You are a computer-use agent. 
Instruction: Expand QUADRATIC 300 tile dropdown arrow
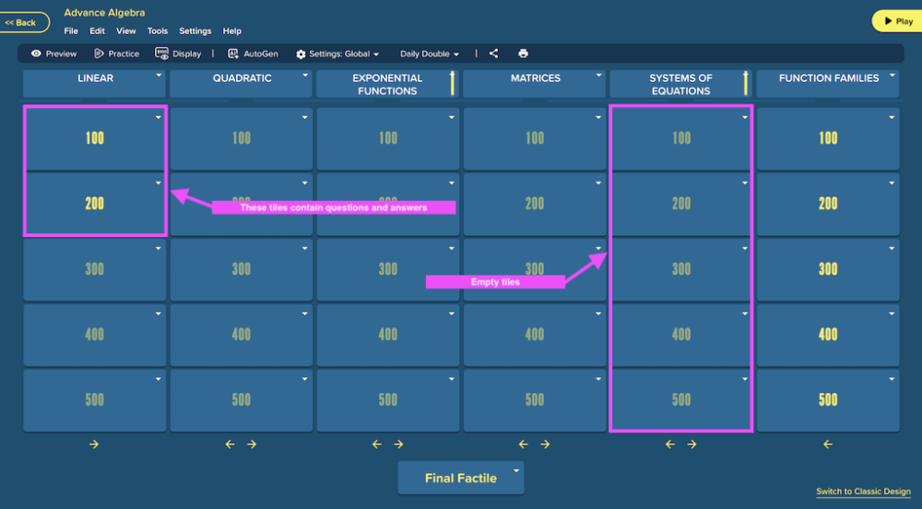tap(304, 248)
